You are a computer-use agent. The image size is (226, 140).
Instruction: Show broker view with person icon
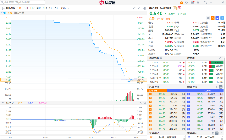[x=213, y=133]
